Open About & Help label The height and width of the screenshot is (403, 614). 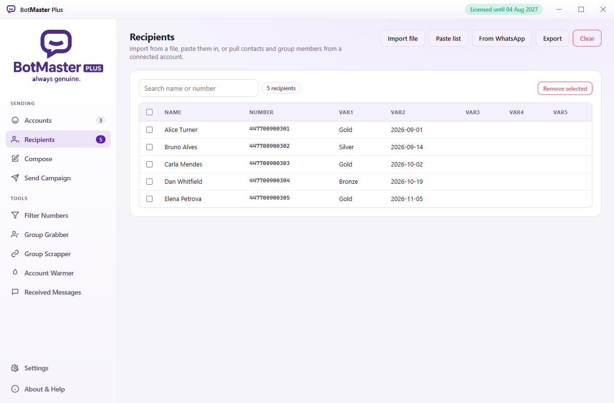(45, 389)
